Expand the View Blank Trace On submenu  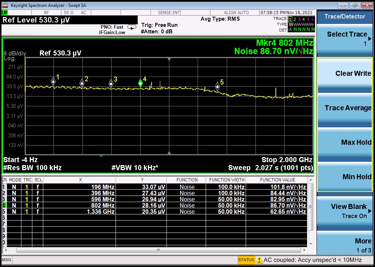point(345,211)
